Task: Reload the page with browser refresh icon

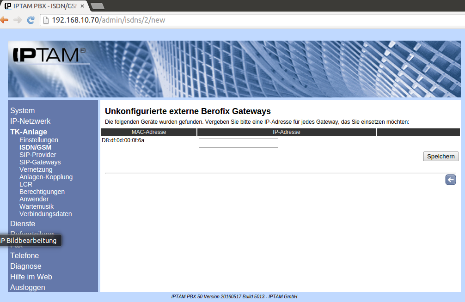Action: [x=31, y=20]
